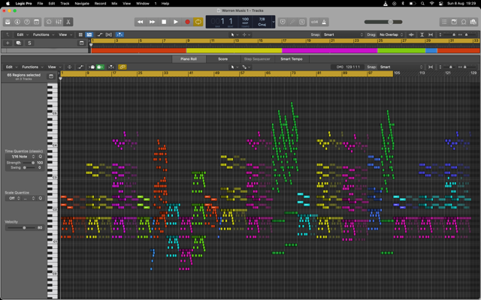481x300 pixels.
Task: Open the Tracks area Functions menu
Action: tap(44, 34)
